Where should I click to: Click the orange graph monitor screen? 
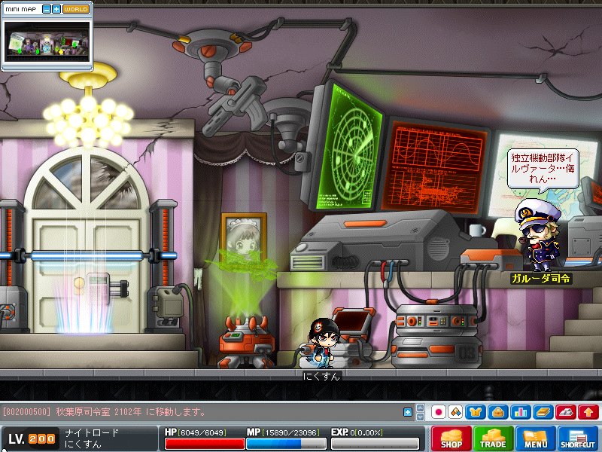click(436, 166)
